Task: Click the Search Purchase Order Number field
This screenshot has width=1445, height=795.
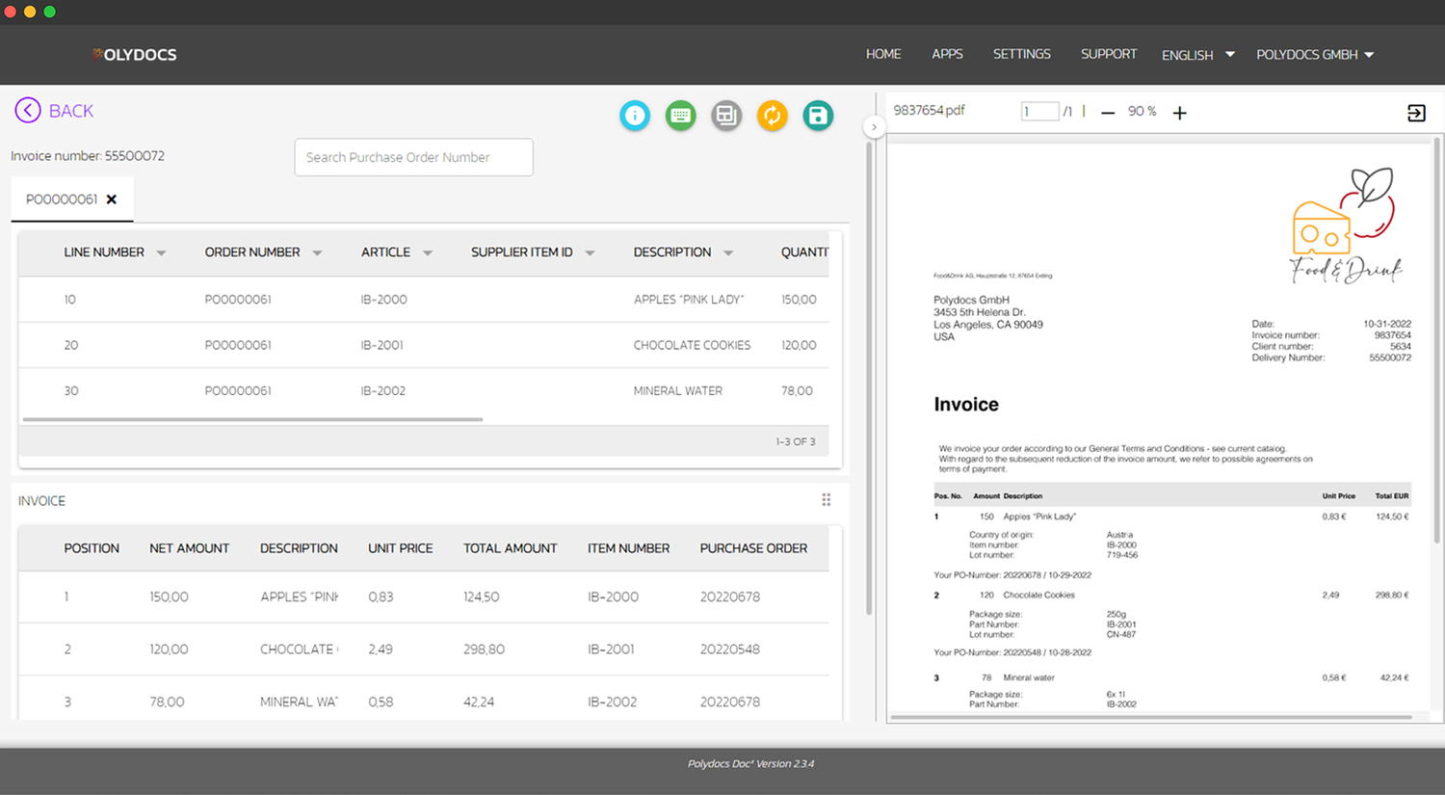Action: [413, 157]
